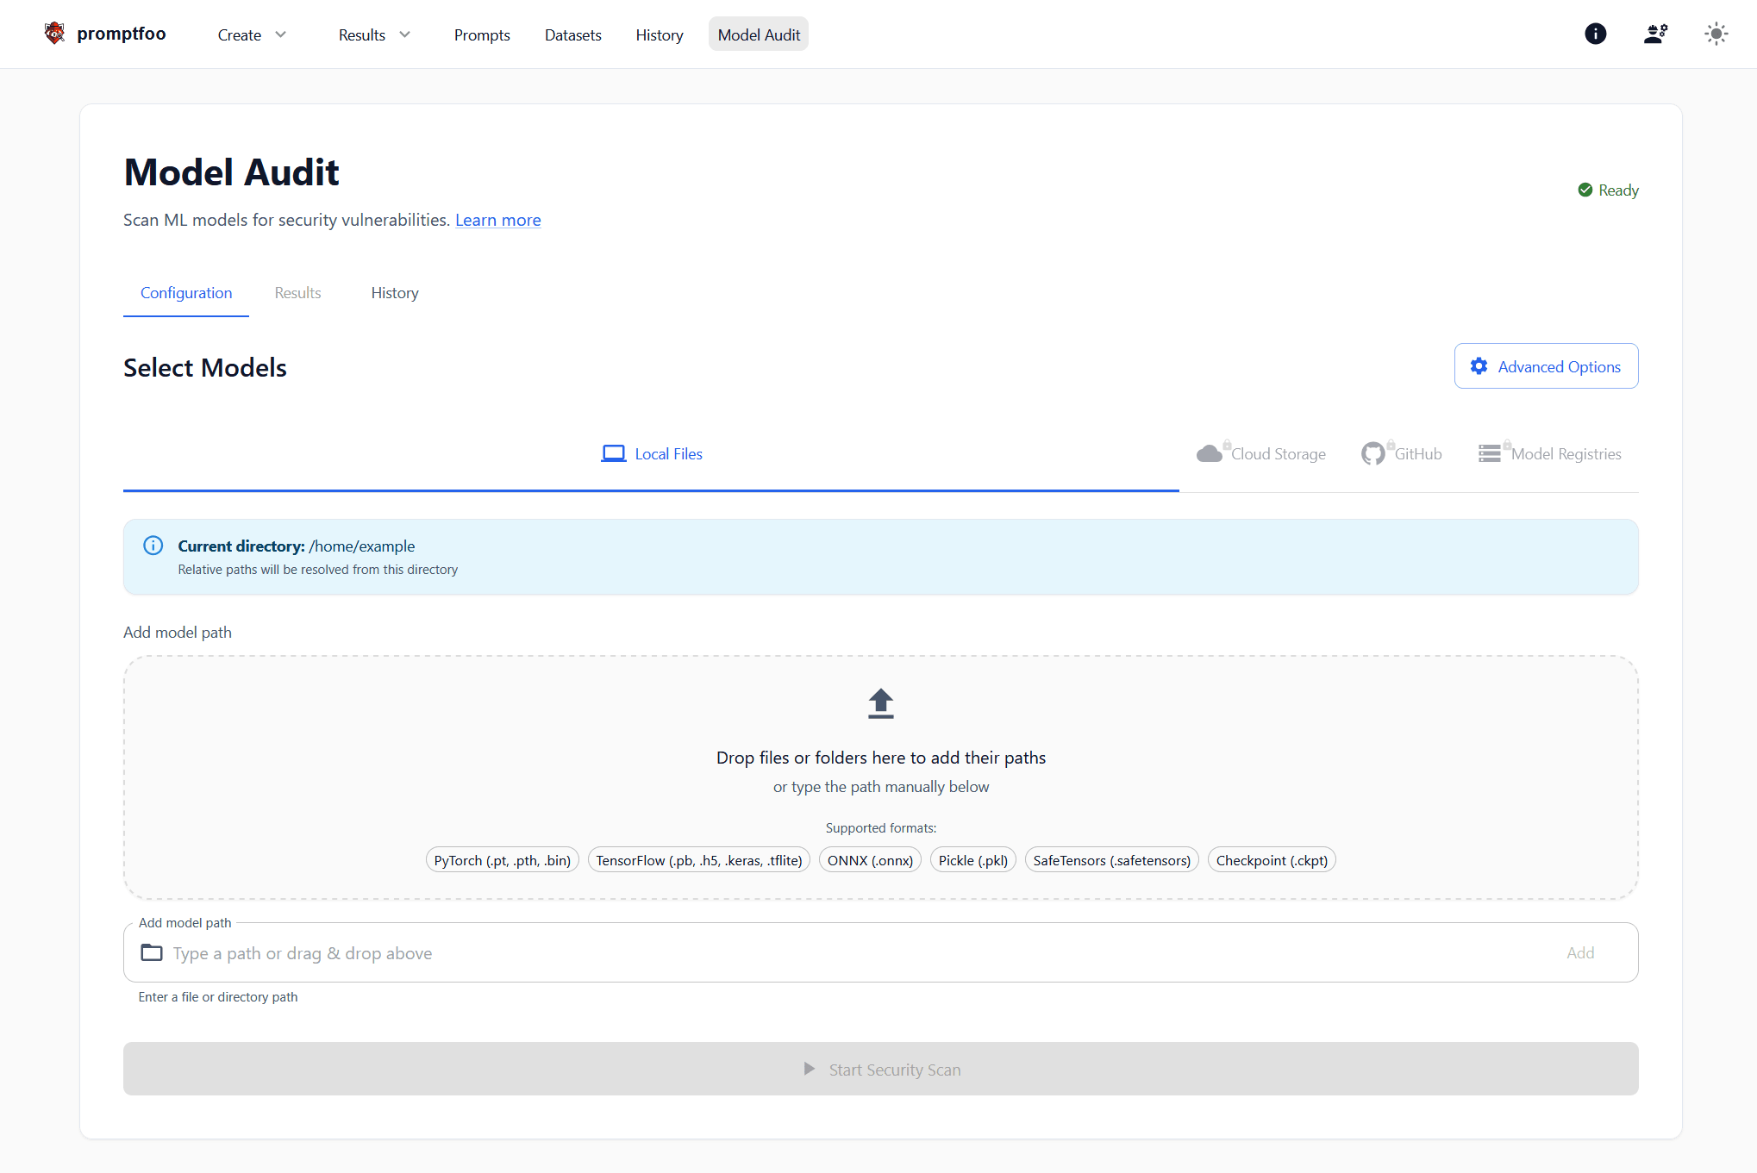
Task: Expand the Create dropdown menu
Action: pyautogui.click(x=252, y=34)
